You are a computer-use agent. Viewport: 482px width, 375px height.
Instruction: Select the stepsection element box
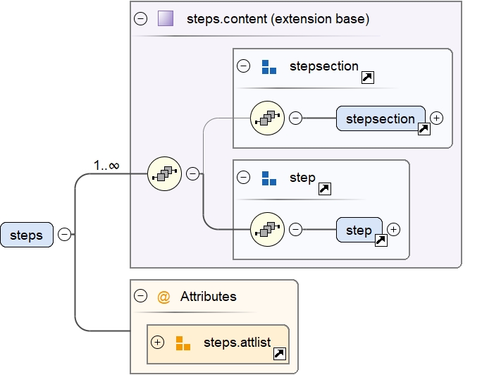point(381,118)
